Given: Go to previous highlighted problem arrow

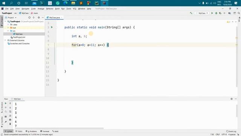Looking at the screenshot, I should pos(233,22).
